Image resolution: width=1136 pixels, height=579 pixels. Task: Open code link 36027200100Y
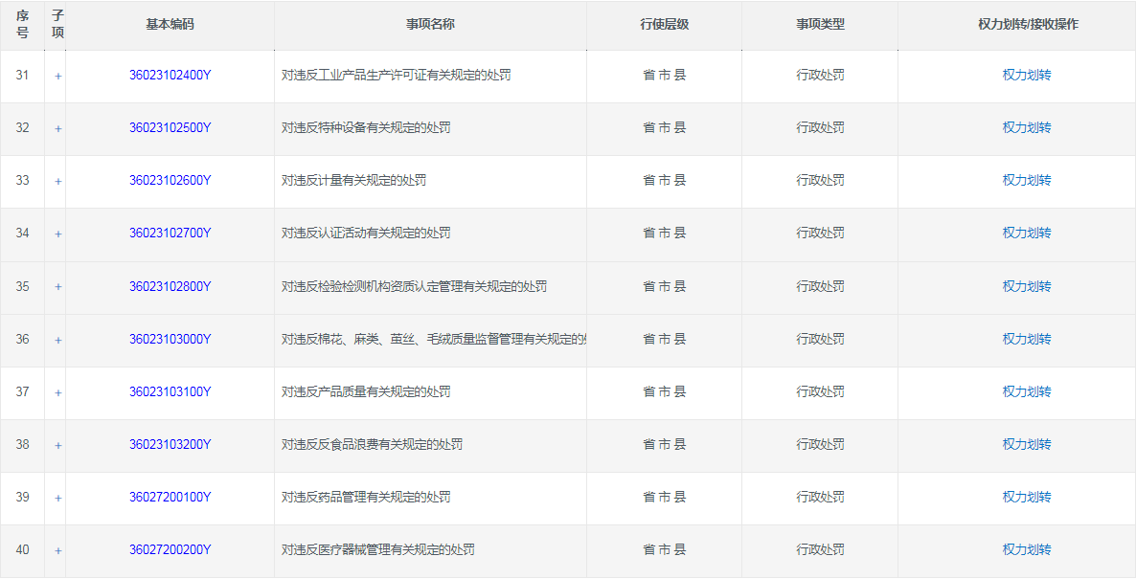tap(170, 497)
